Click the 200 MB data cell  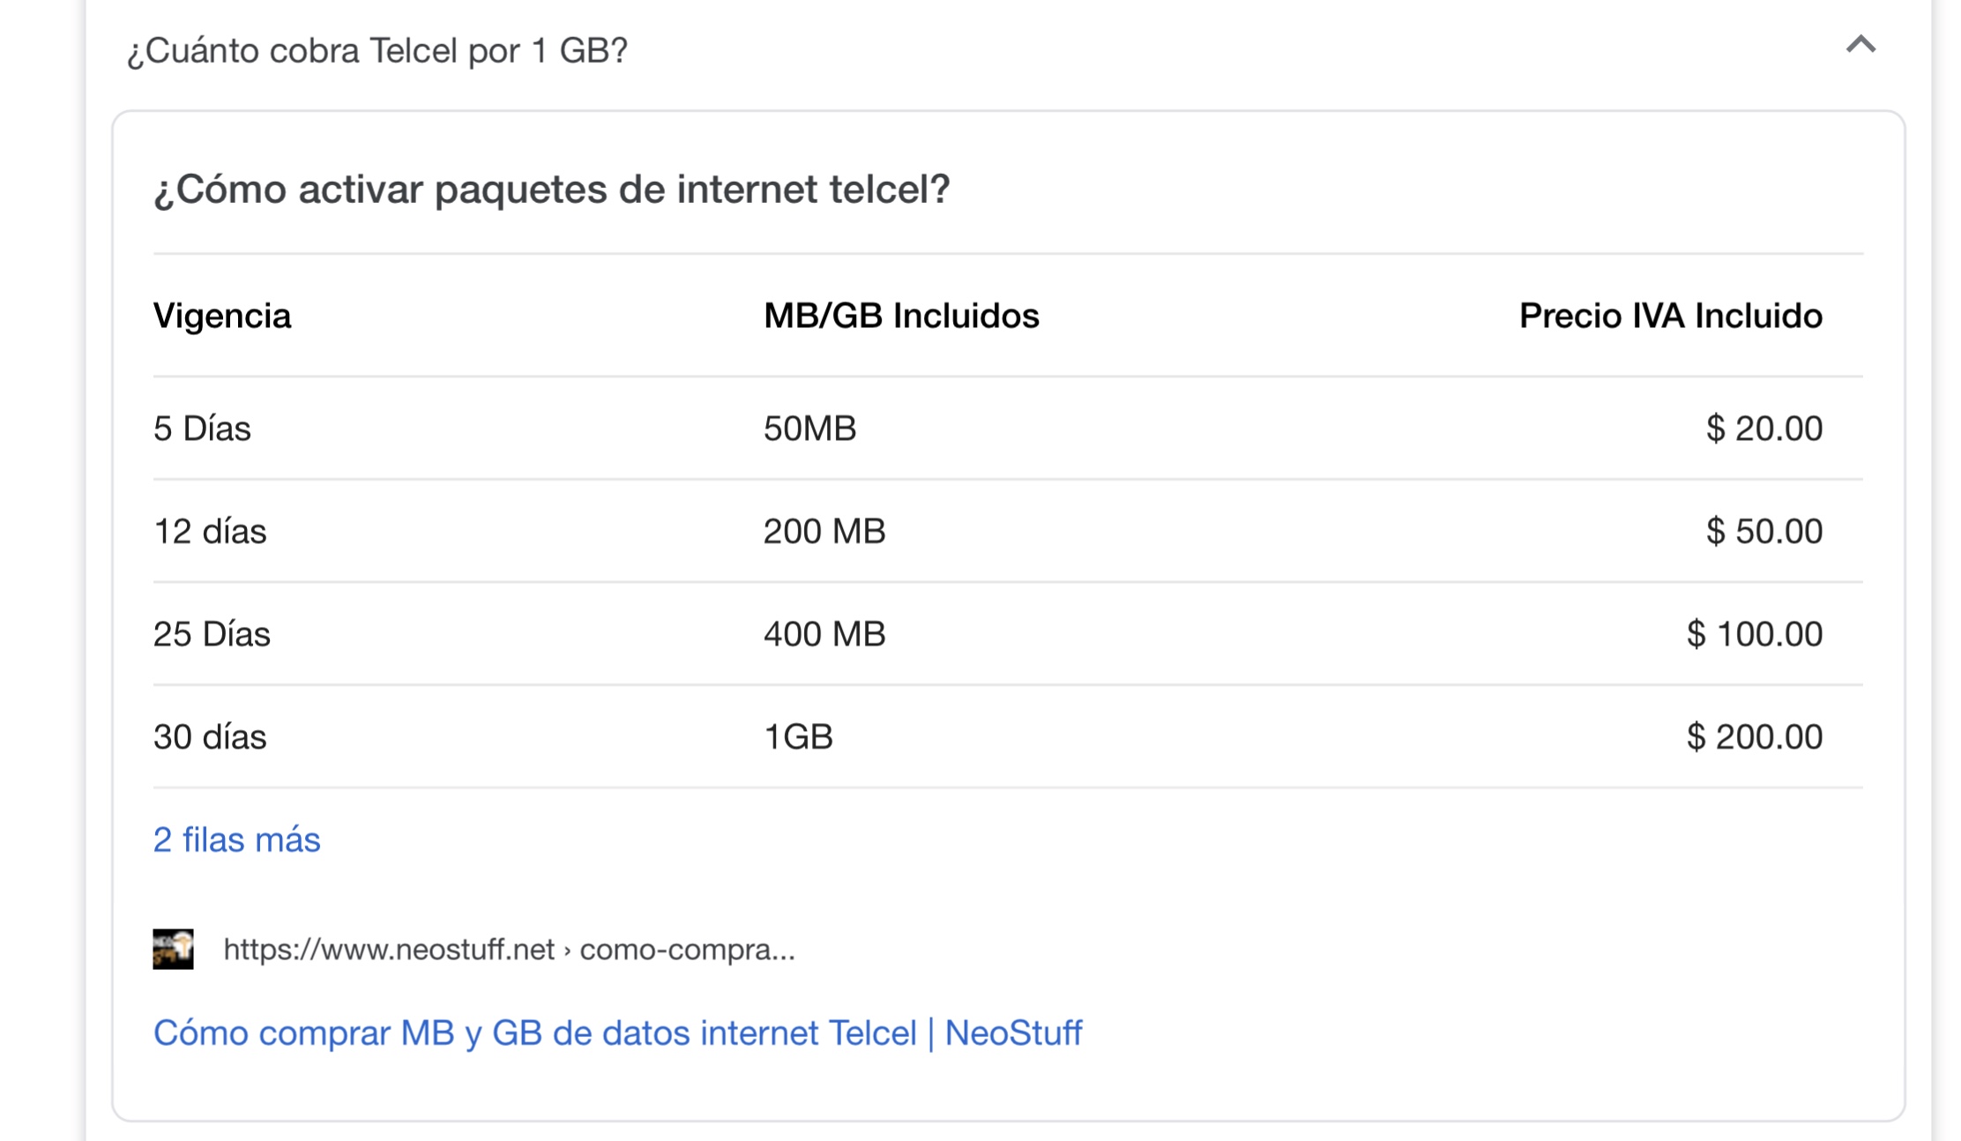[x=824, y=532]
